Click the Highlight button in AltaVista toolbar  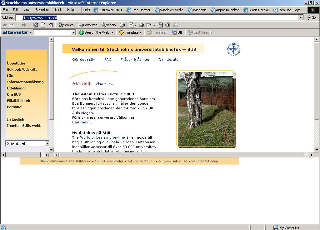click(157, 32)
